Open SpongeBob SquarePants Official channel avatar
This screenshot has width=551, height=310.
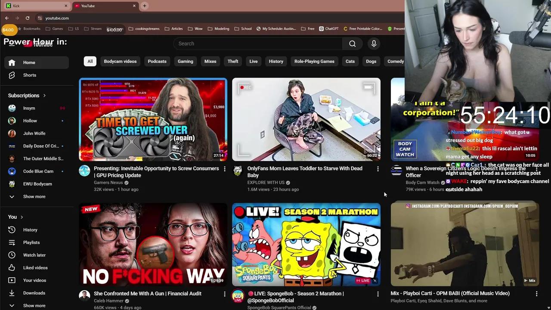pyautogui.click(x=238, y=296)
